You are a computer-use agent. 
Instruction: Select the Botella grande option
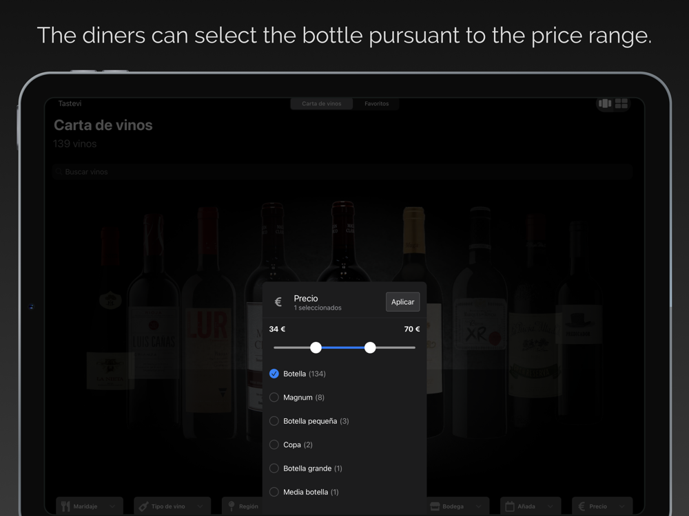[x=305, y=469]
